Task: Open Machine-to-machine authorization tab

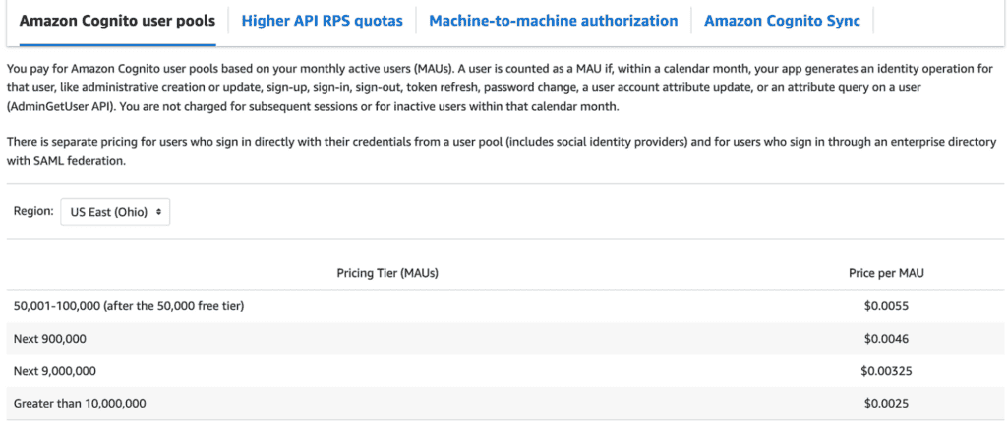Action: point(553,22)
